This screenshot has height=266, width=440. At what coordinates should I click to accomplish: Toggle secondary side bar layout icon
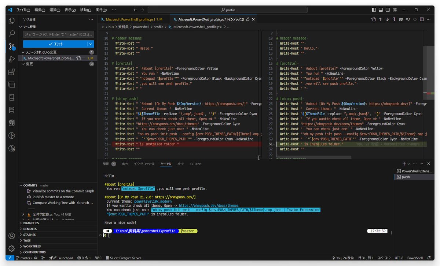click(388, 10)
